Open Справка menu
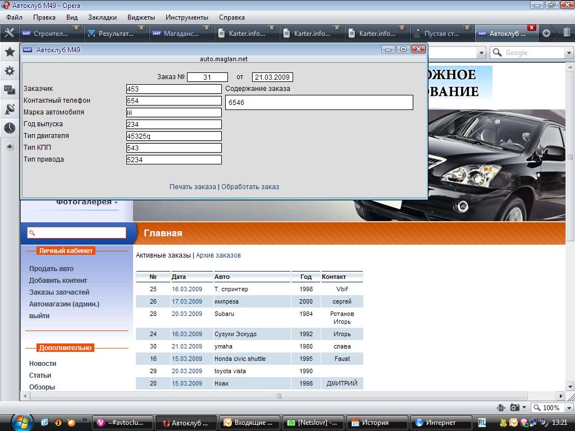Screen dimensions: 575x431 click(232, 17)
